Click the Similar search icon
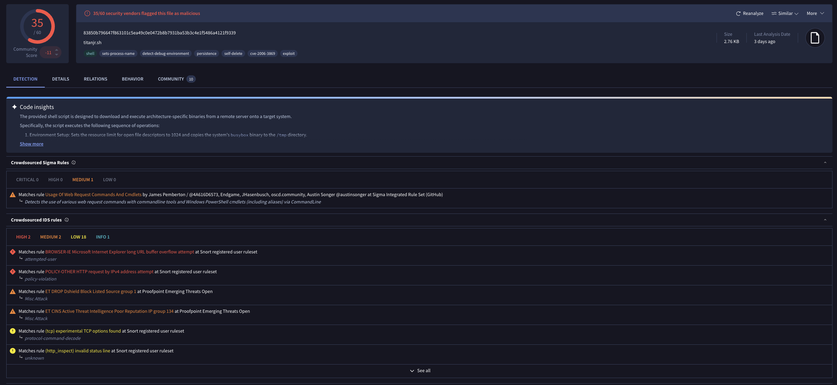 point(774,14)
